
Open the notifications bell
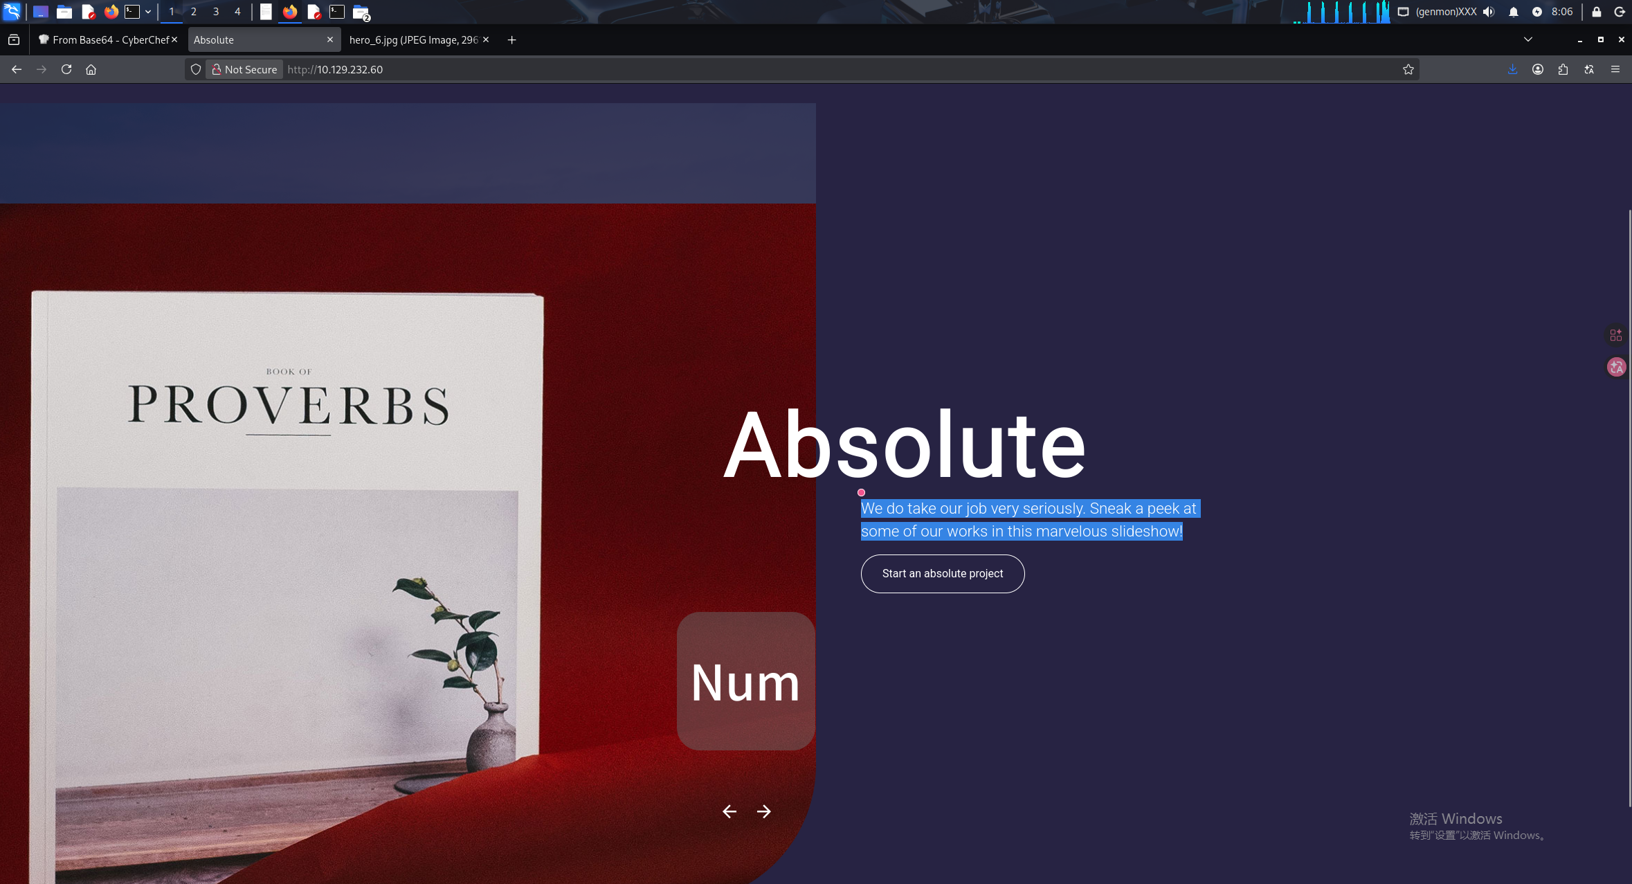[x=1514, y=12]
